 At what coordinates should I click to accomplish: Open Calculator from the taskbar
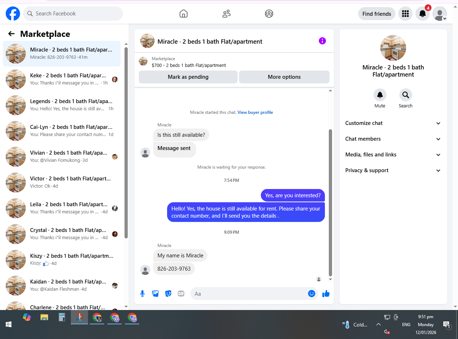[62, 317]
